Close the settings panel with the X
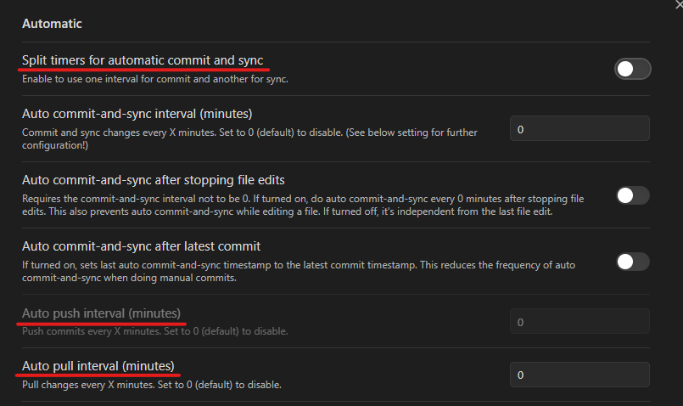Image resolution: width=683 pixels, height=406 pixels. click(679, 4)
